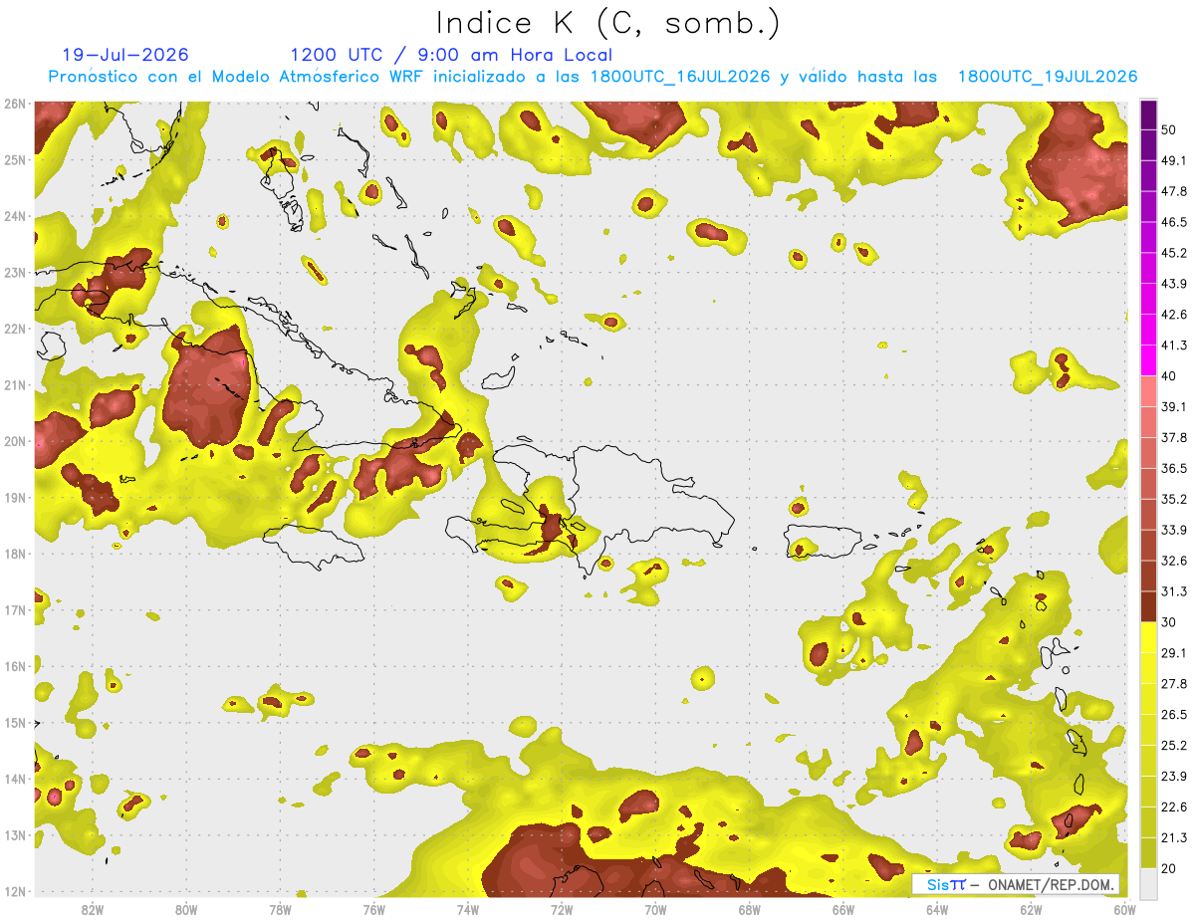This screenshot has height=923, width=1195.
Task: Click the '50' color bar value
Action: (1171, 129)
